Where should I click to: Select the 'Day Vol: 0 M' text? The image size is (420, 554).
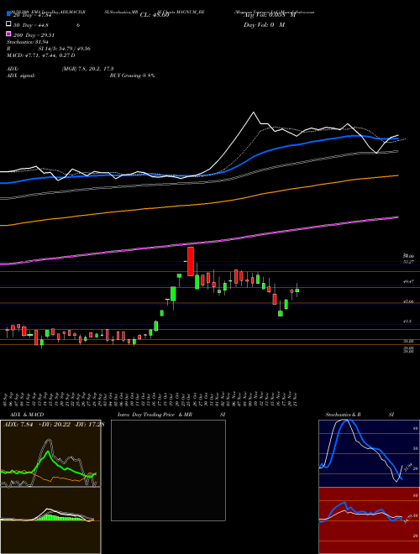[264, 25]
